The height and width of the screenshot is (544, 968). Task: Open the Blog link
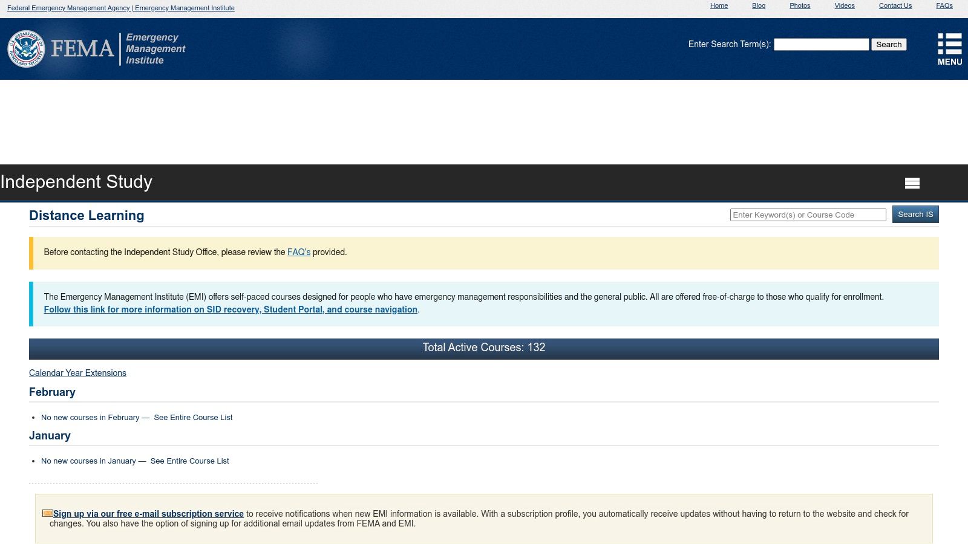[x=759, y=5]
